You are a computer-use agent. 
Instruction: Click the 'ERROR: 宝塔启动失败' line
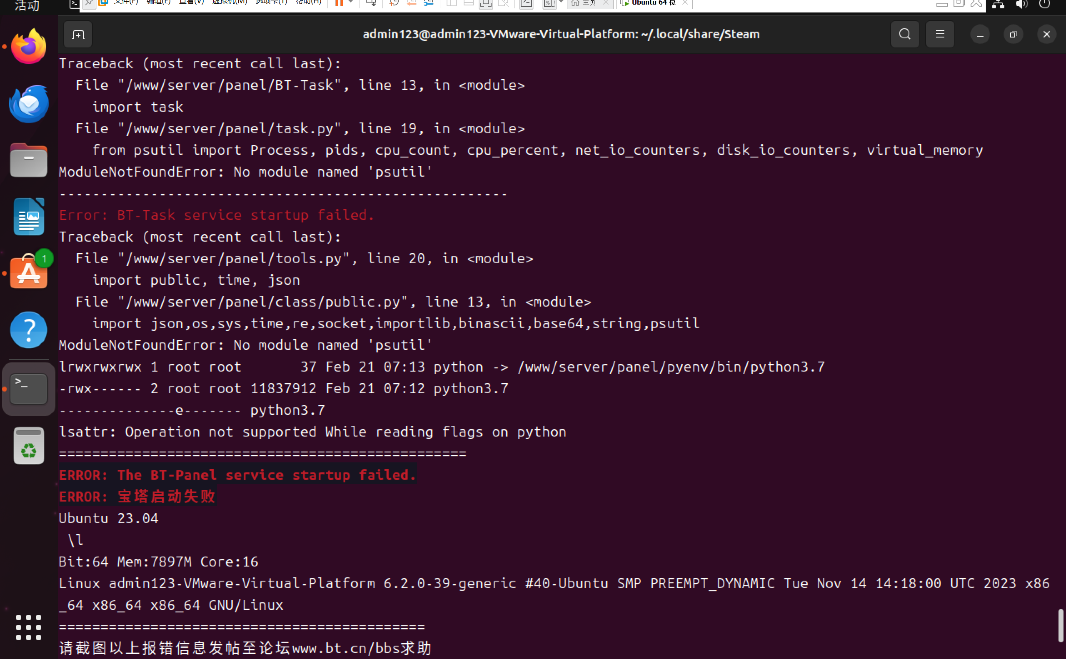tap(137, 497)
